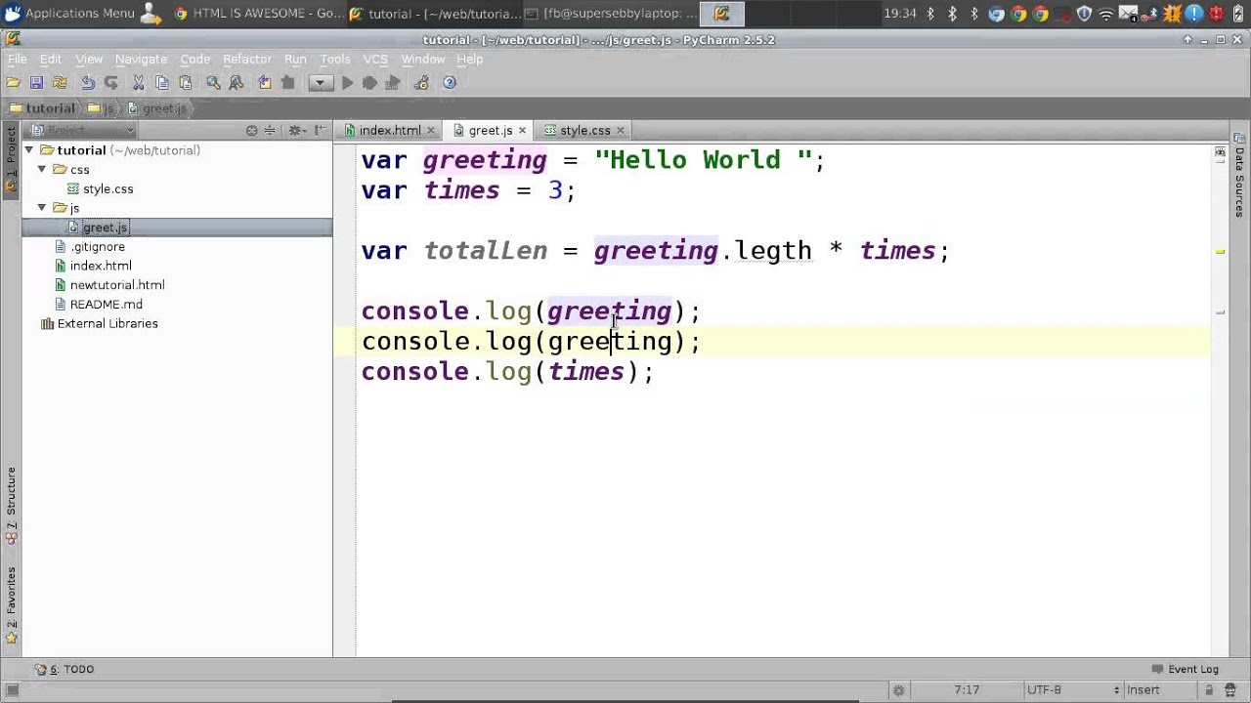Viewport: 1251px width, 703px height.
Task: Collapse the css folder node
Action: pyautogui.click(x=42, y=170)
